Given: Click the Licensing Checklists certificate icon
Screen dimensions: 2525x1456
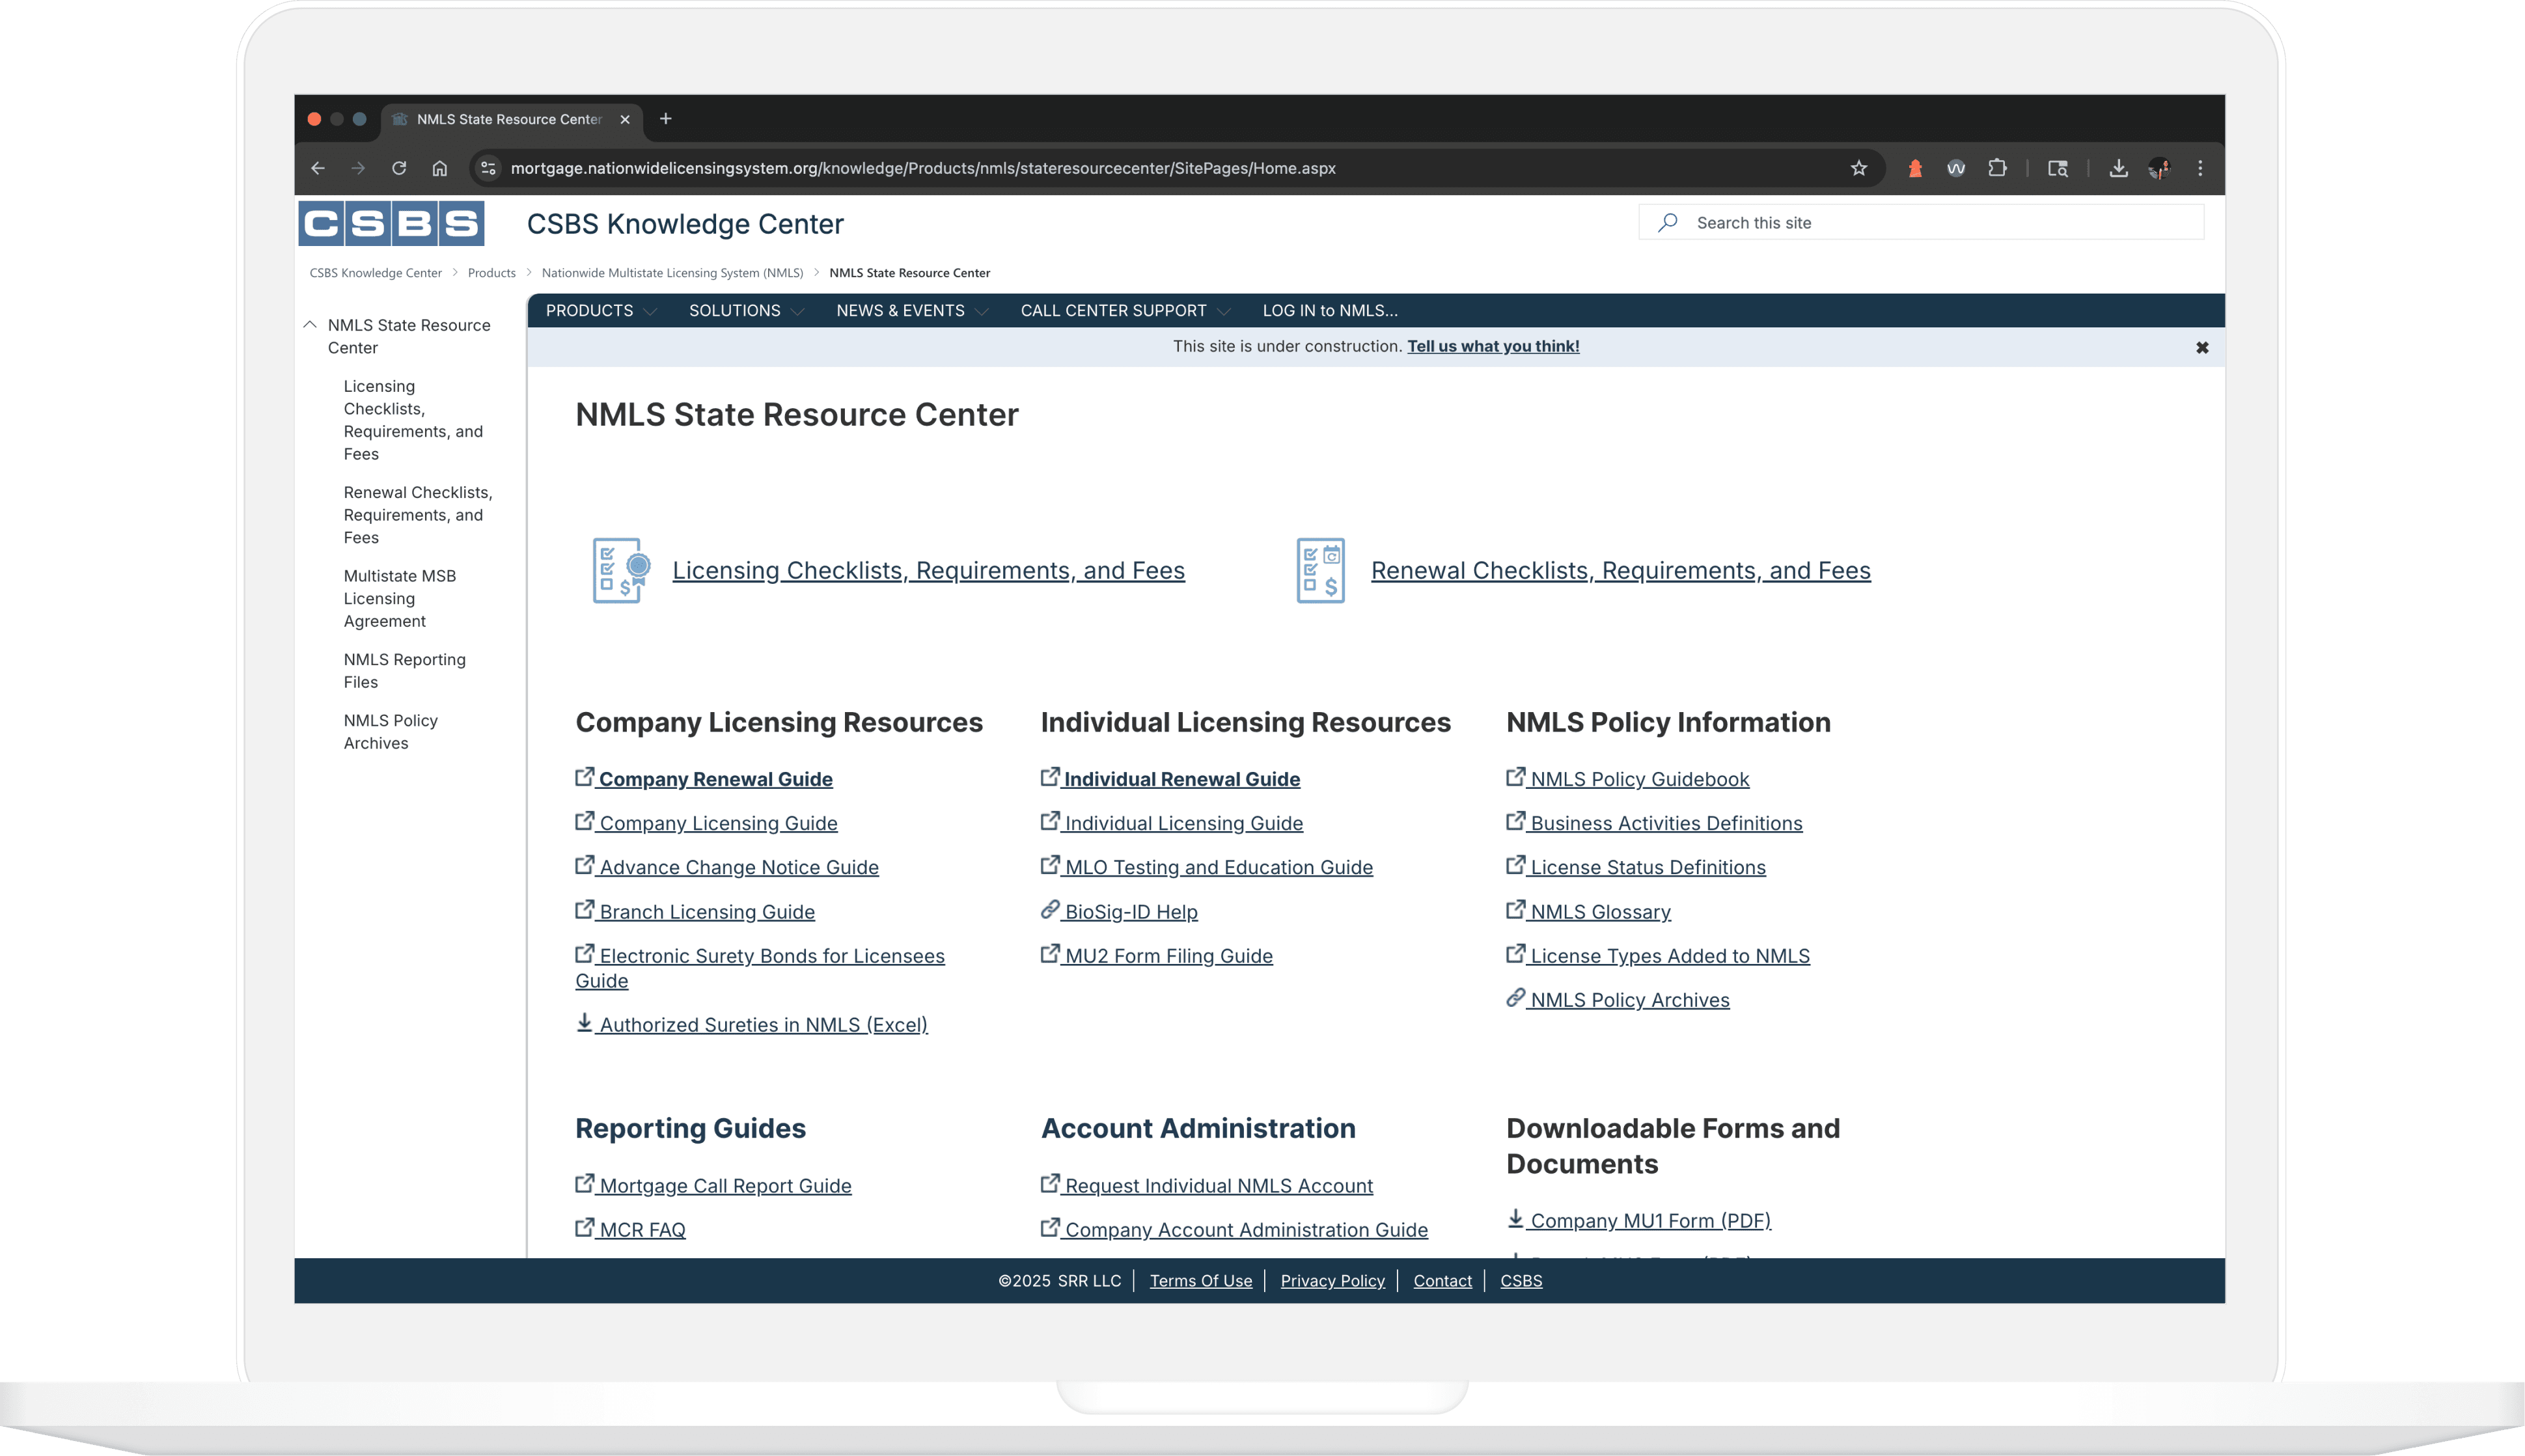Looking at the screenshot, I should [x=621, y=570].
